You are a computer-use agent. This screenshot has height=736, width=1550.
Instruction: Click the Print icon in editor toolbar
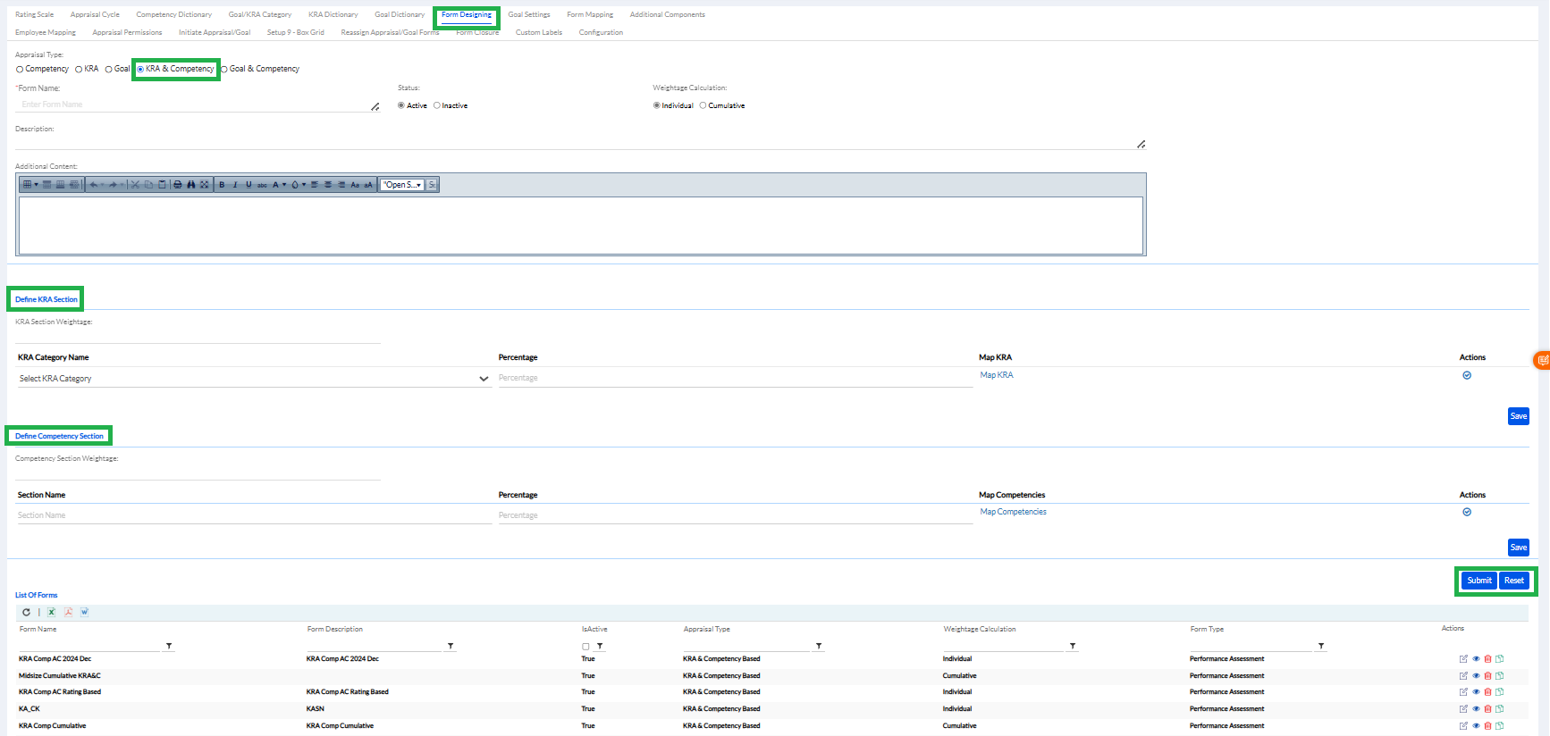(178, 185)
